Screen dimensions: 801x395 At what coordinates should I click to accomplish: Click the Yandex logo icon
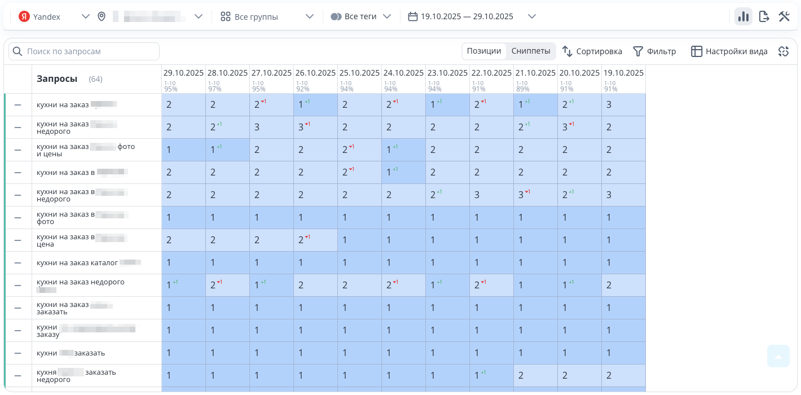pyautogui.click(x=24, y=16)
